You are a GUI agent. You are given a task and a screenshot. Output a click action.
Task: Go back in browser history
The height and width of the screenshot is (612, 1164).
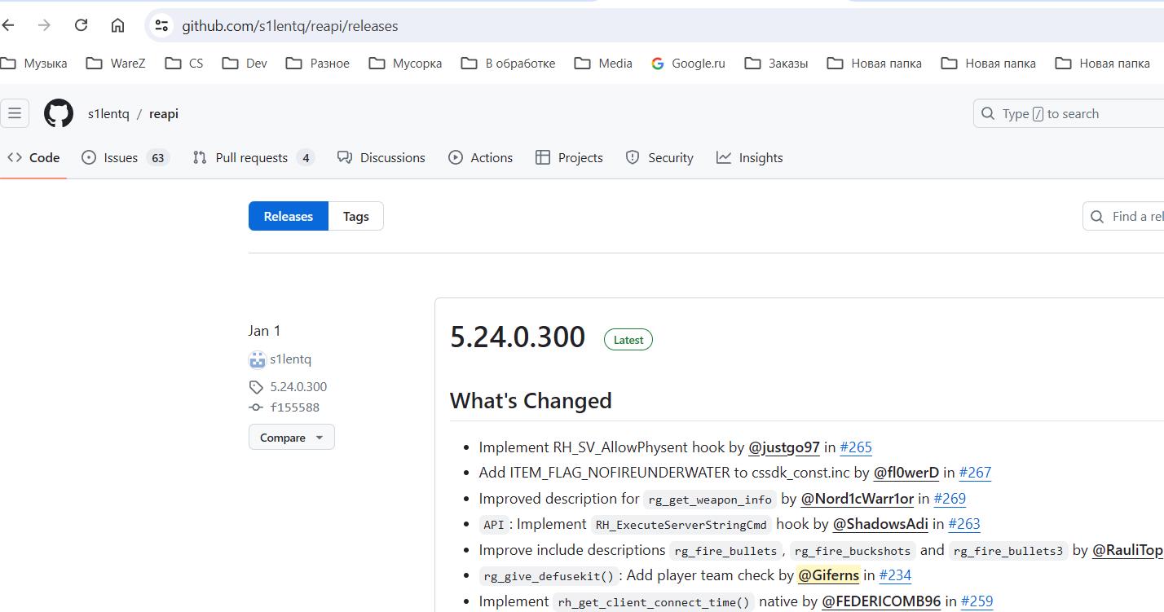click(x=8, y=25)
